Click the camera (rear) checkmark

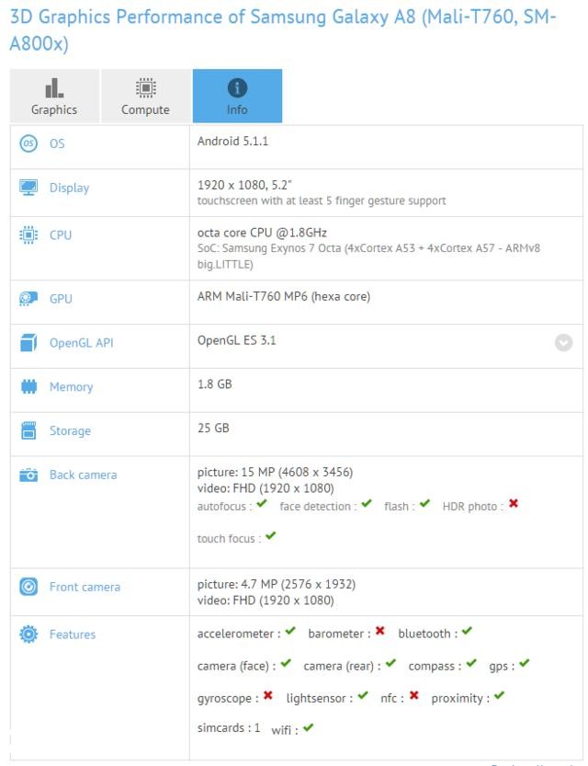pyautogui.click(x=390, y=663)
